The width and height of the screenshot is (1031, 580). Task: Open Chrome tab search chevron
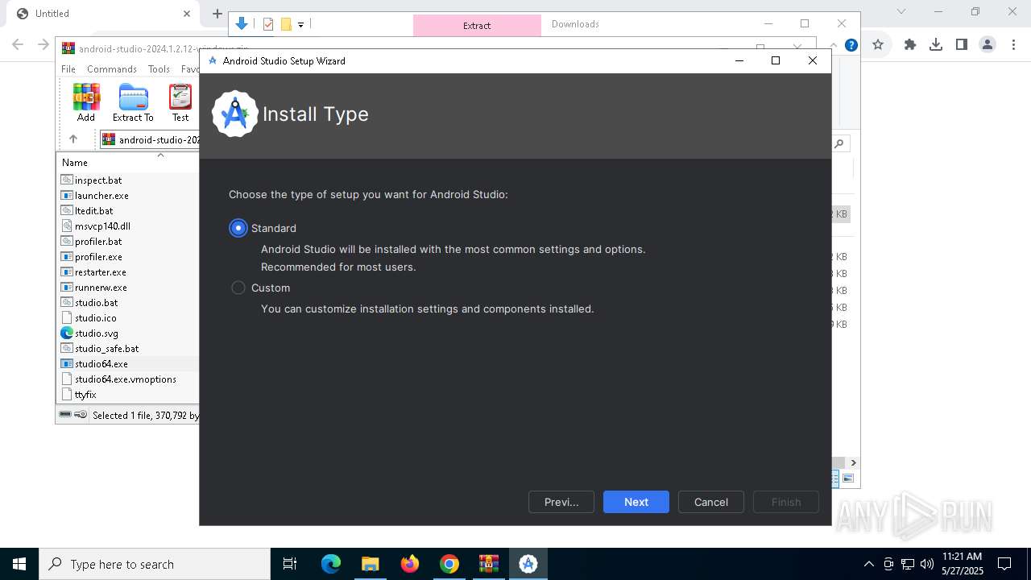tap(901, 12)
